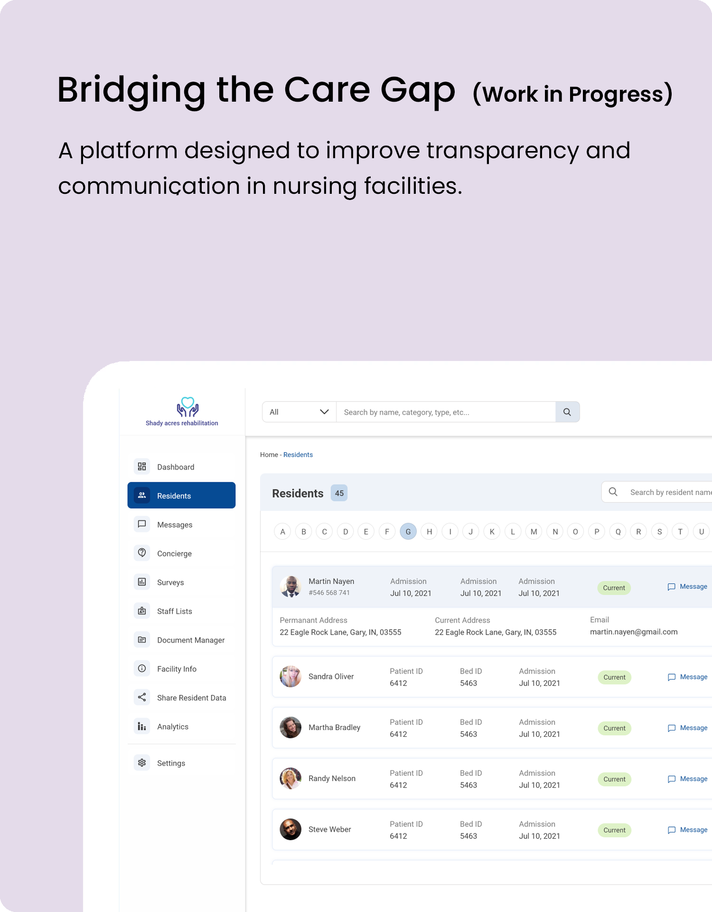Click the Document Manager folder icon

(x=142, y=640)
